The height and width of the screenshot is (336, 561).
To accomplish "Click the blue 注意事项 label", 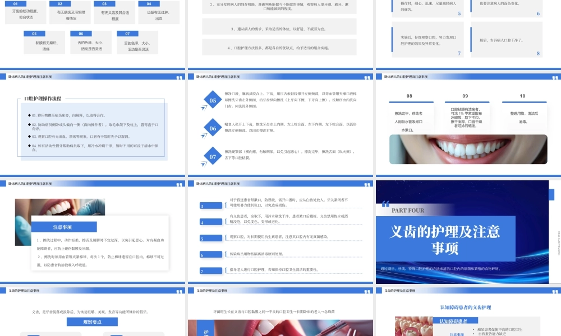I will [x=64, y=227].
